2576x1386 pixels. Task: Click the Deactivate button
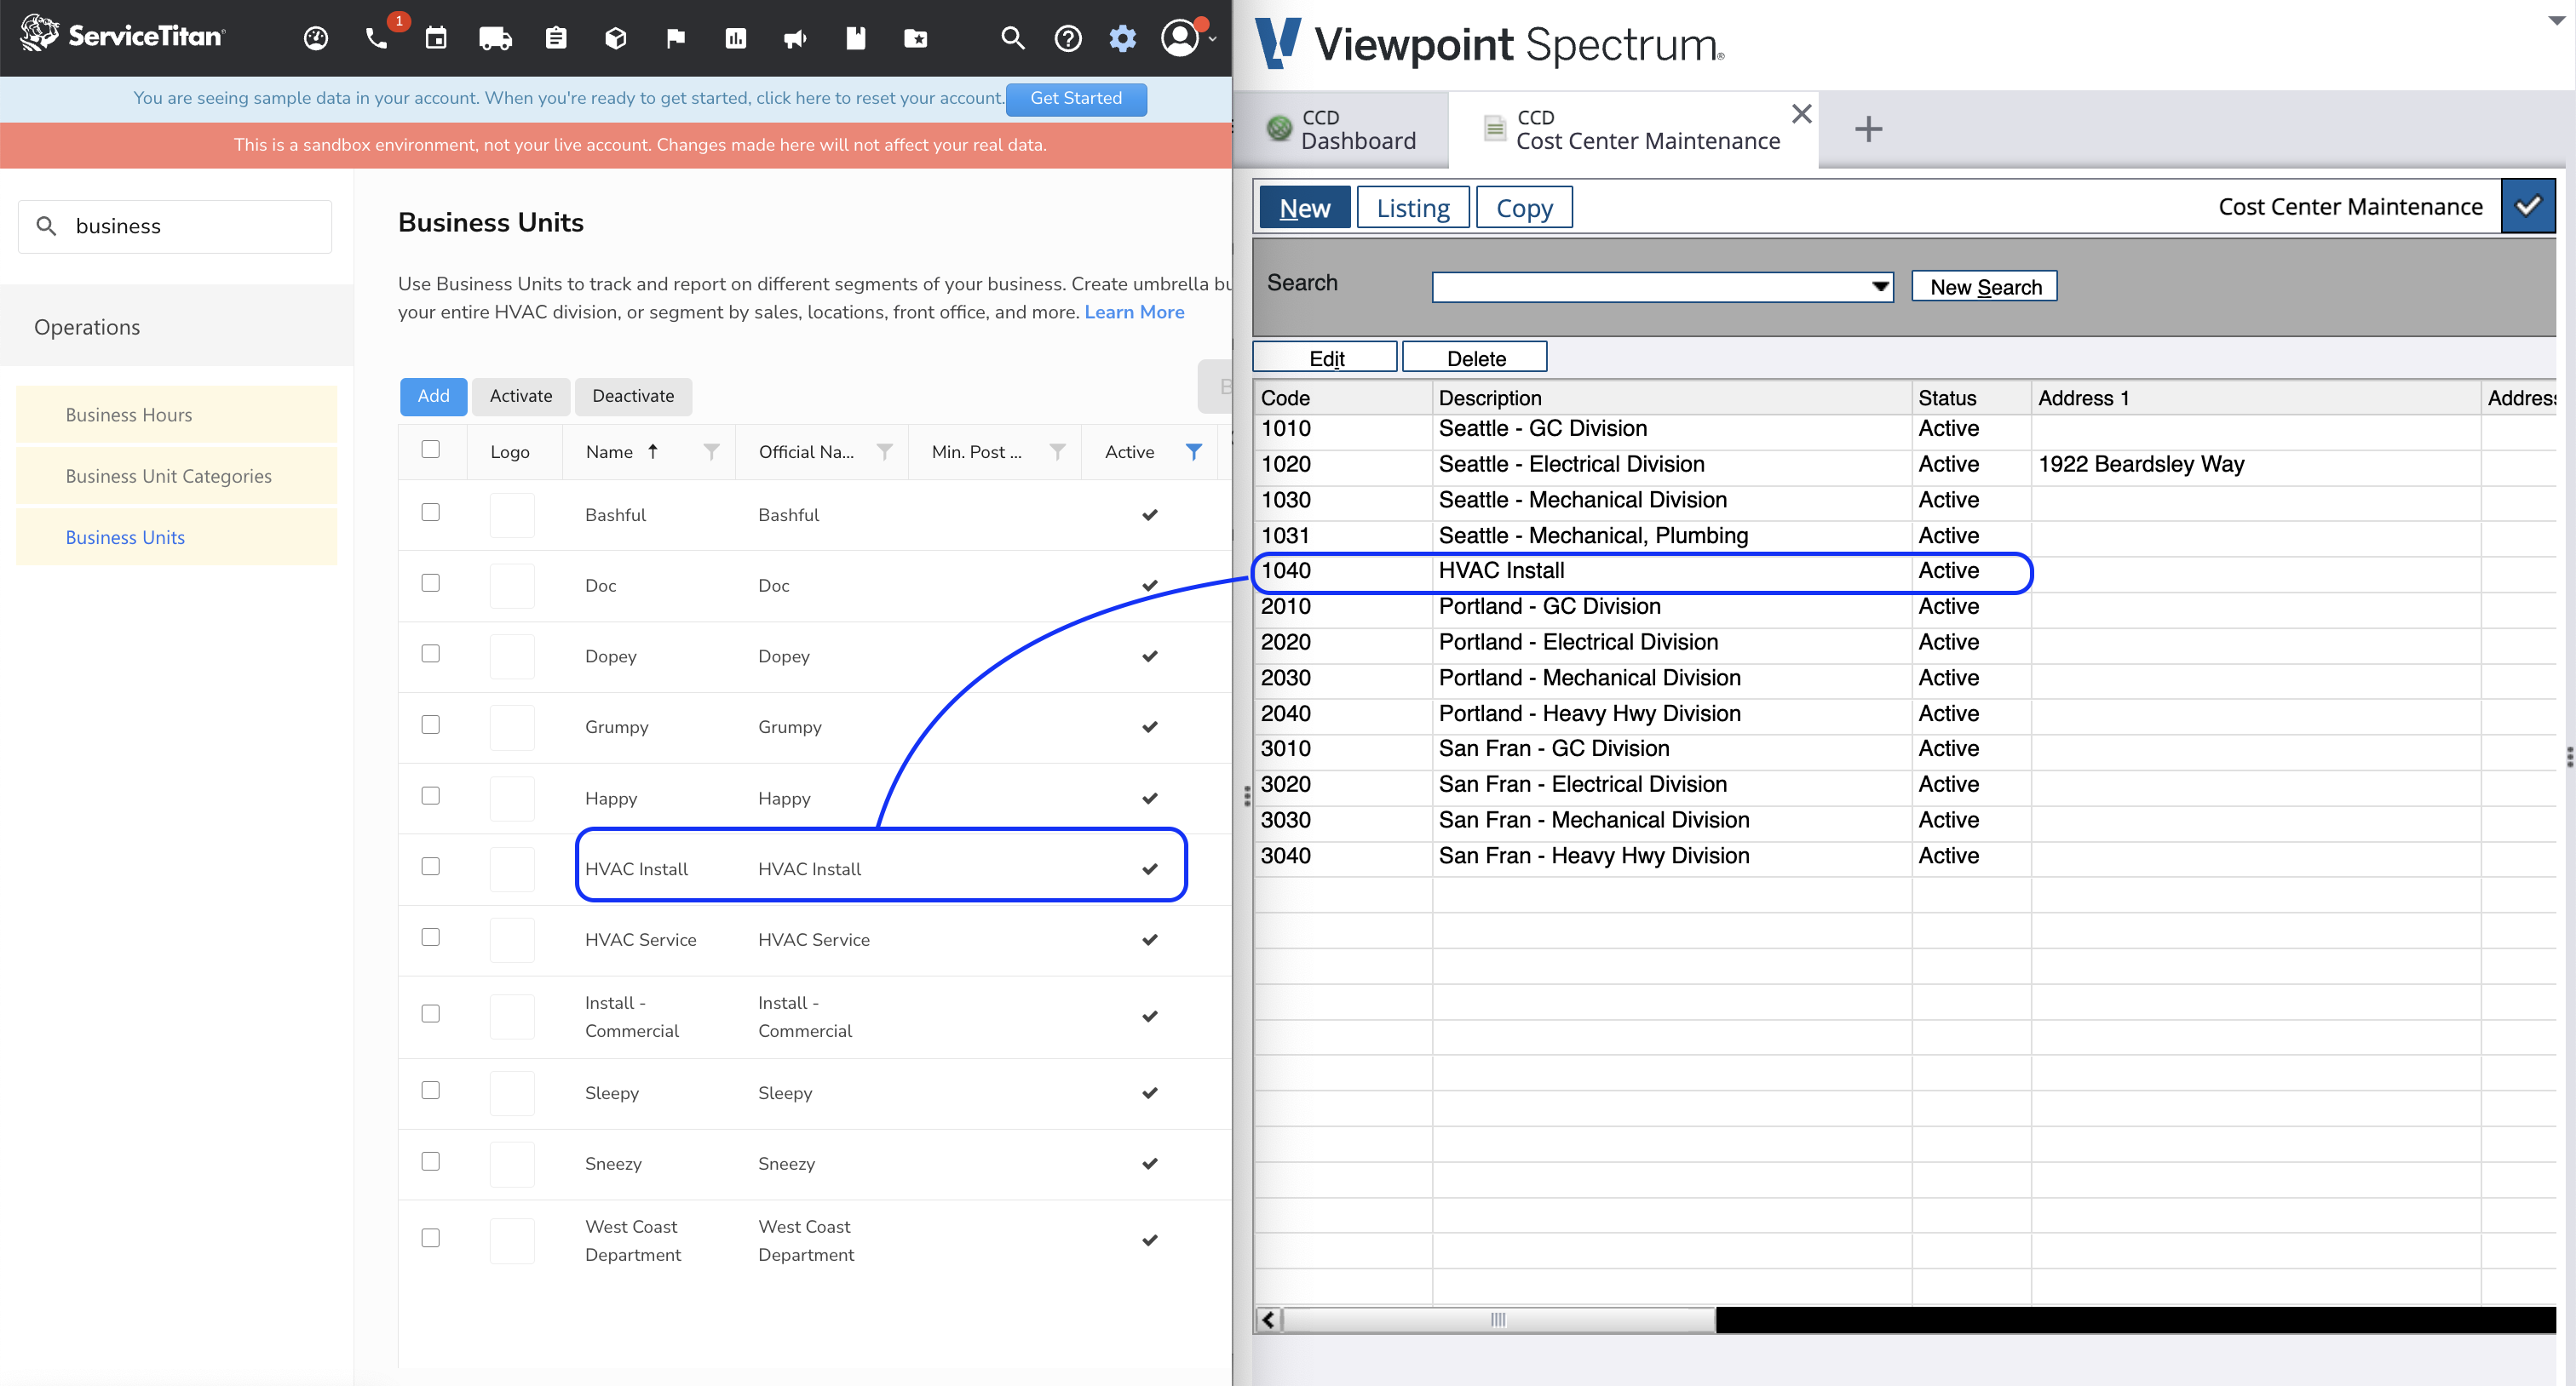point(633,396)
